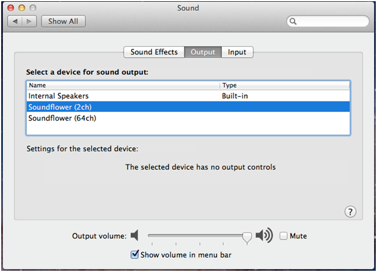Minimize the window with yellow button
Viewport: 377px width, 272px height.
(x=22, y=8)
